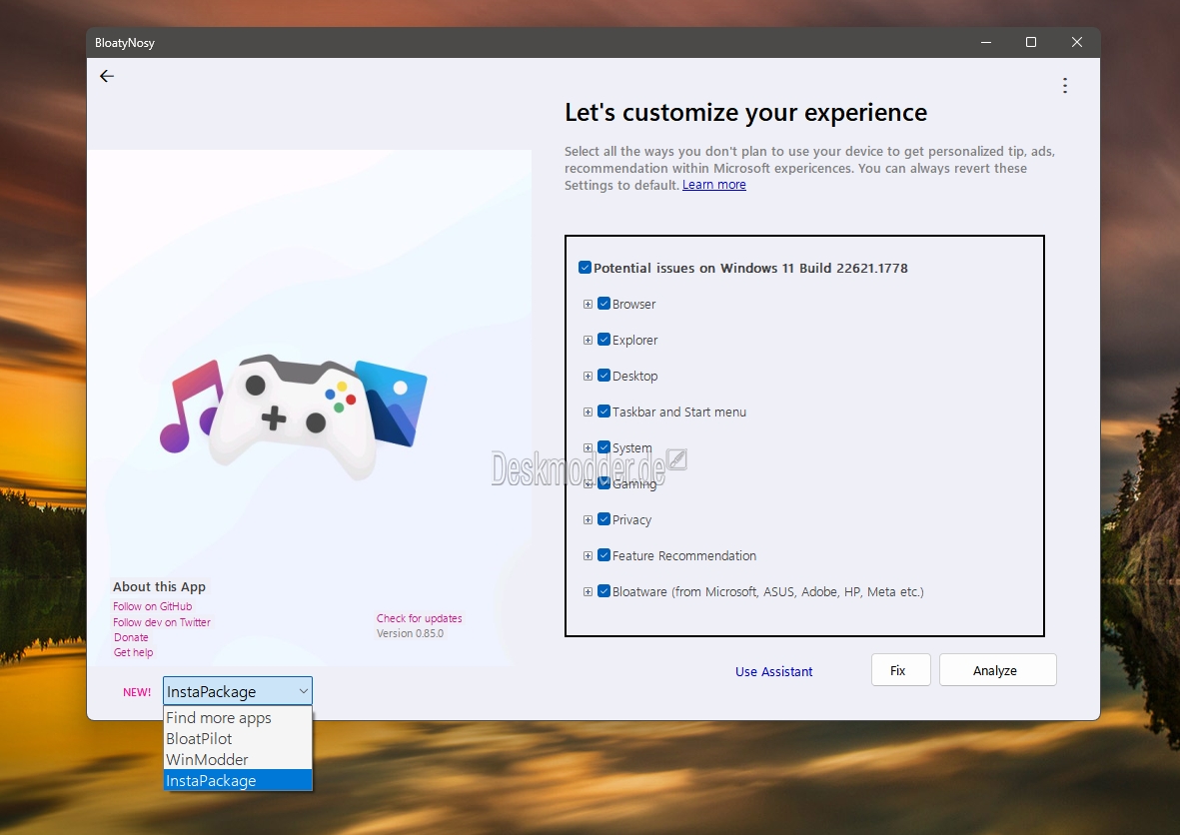1180x835 pixels.
Task: Select the Bloatware tree item label
Action: (x=767, y=592)
